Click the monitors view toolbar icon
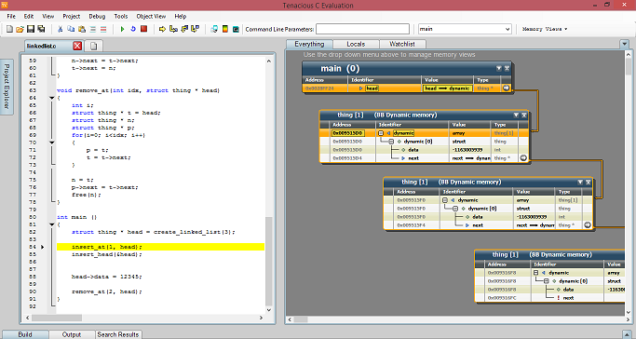 pos(214,29)
